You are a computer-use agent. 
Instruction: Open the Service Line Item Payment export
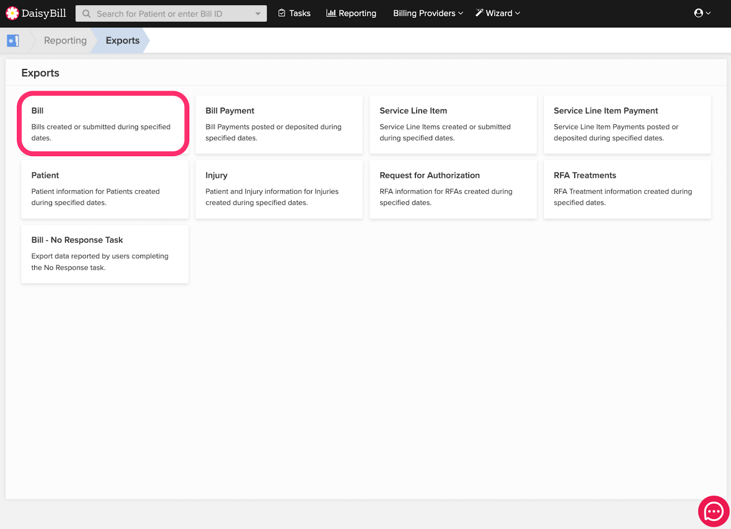pos(627,124)
